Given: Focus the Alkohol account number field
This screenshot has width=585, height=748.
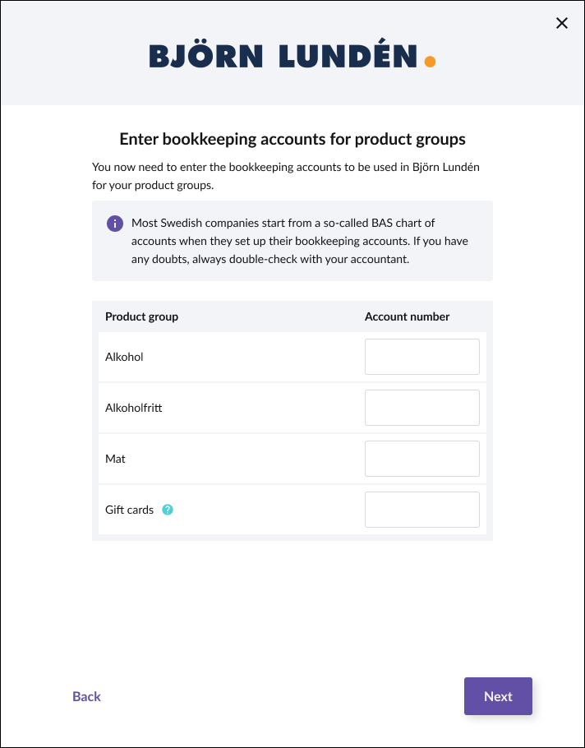Looking at the screenshot, I should (x=422, y=357).
